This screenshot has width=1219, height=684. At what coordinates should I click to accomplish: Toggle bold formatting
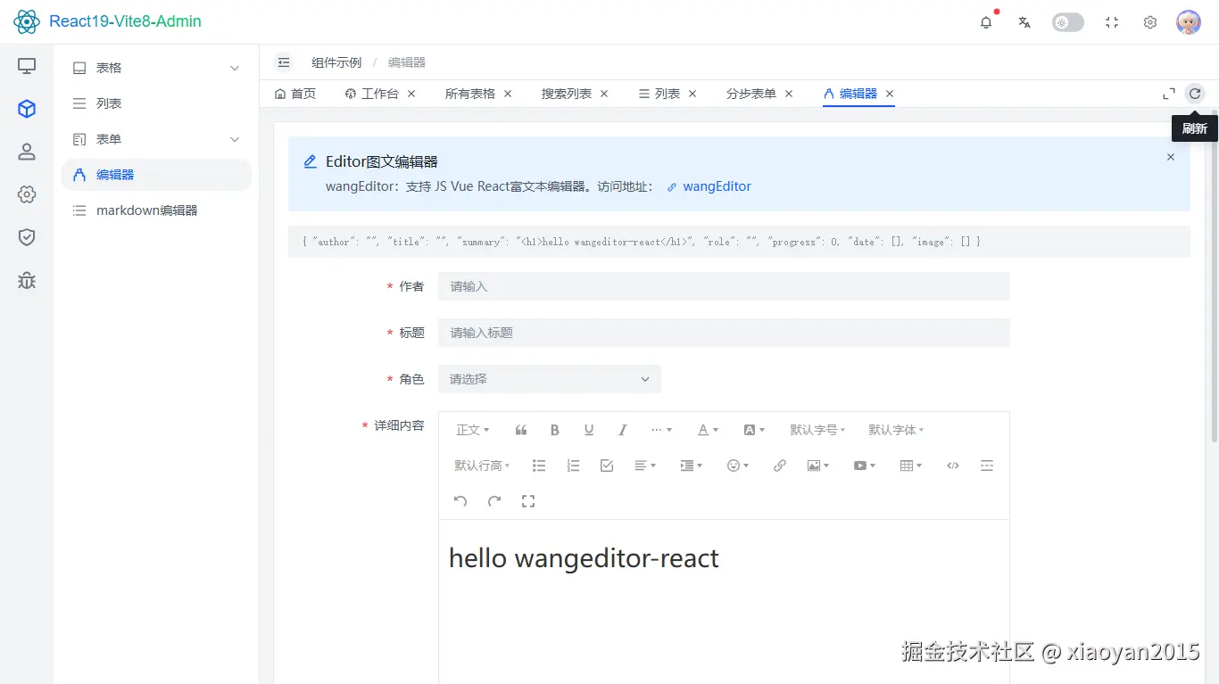point(555,430)
